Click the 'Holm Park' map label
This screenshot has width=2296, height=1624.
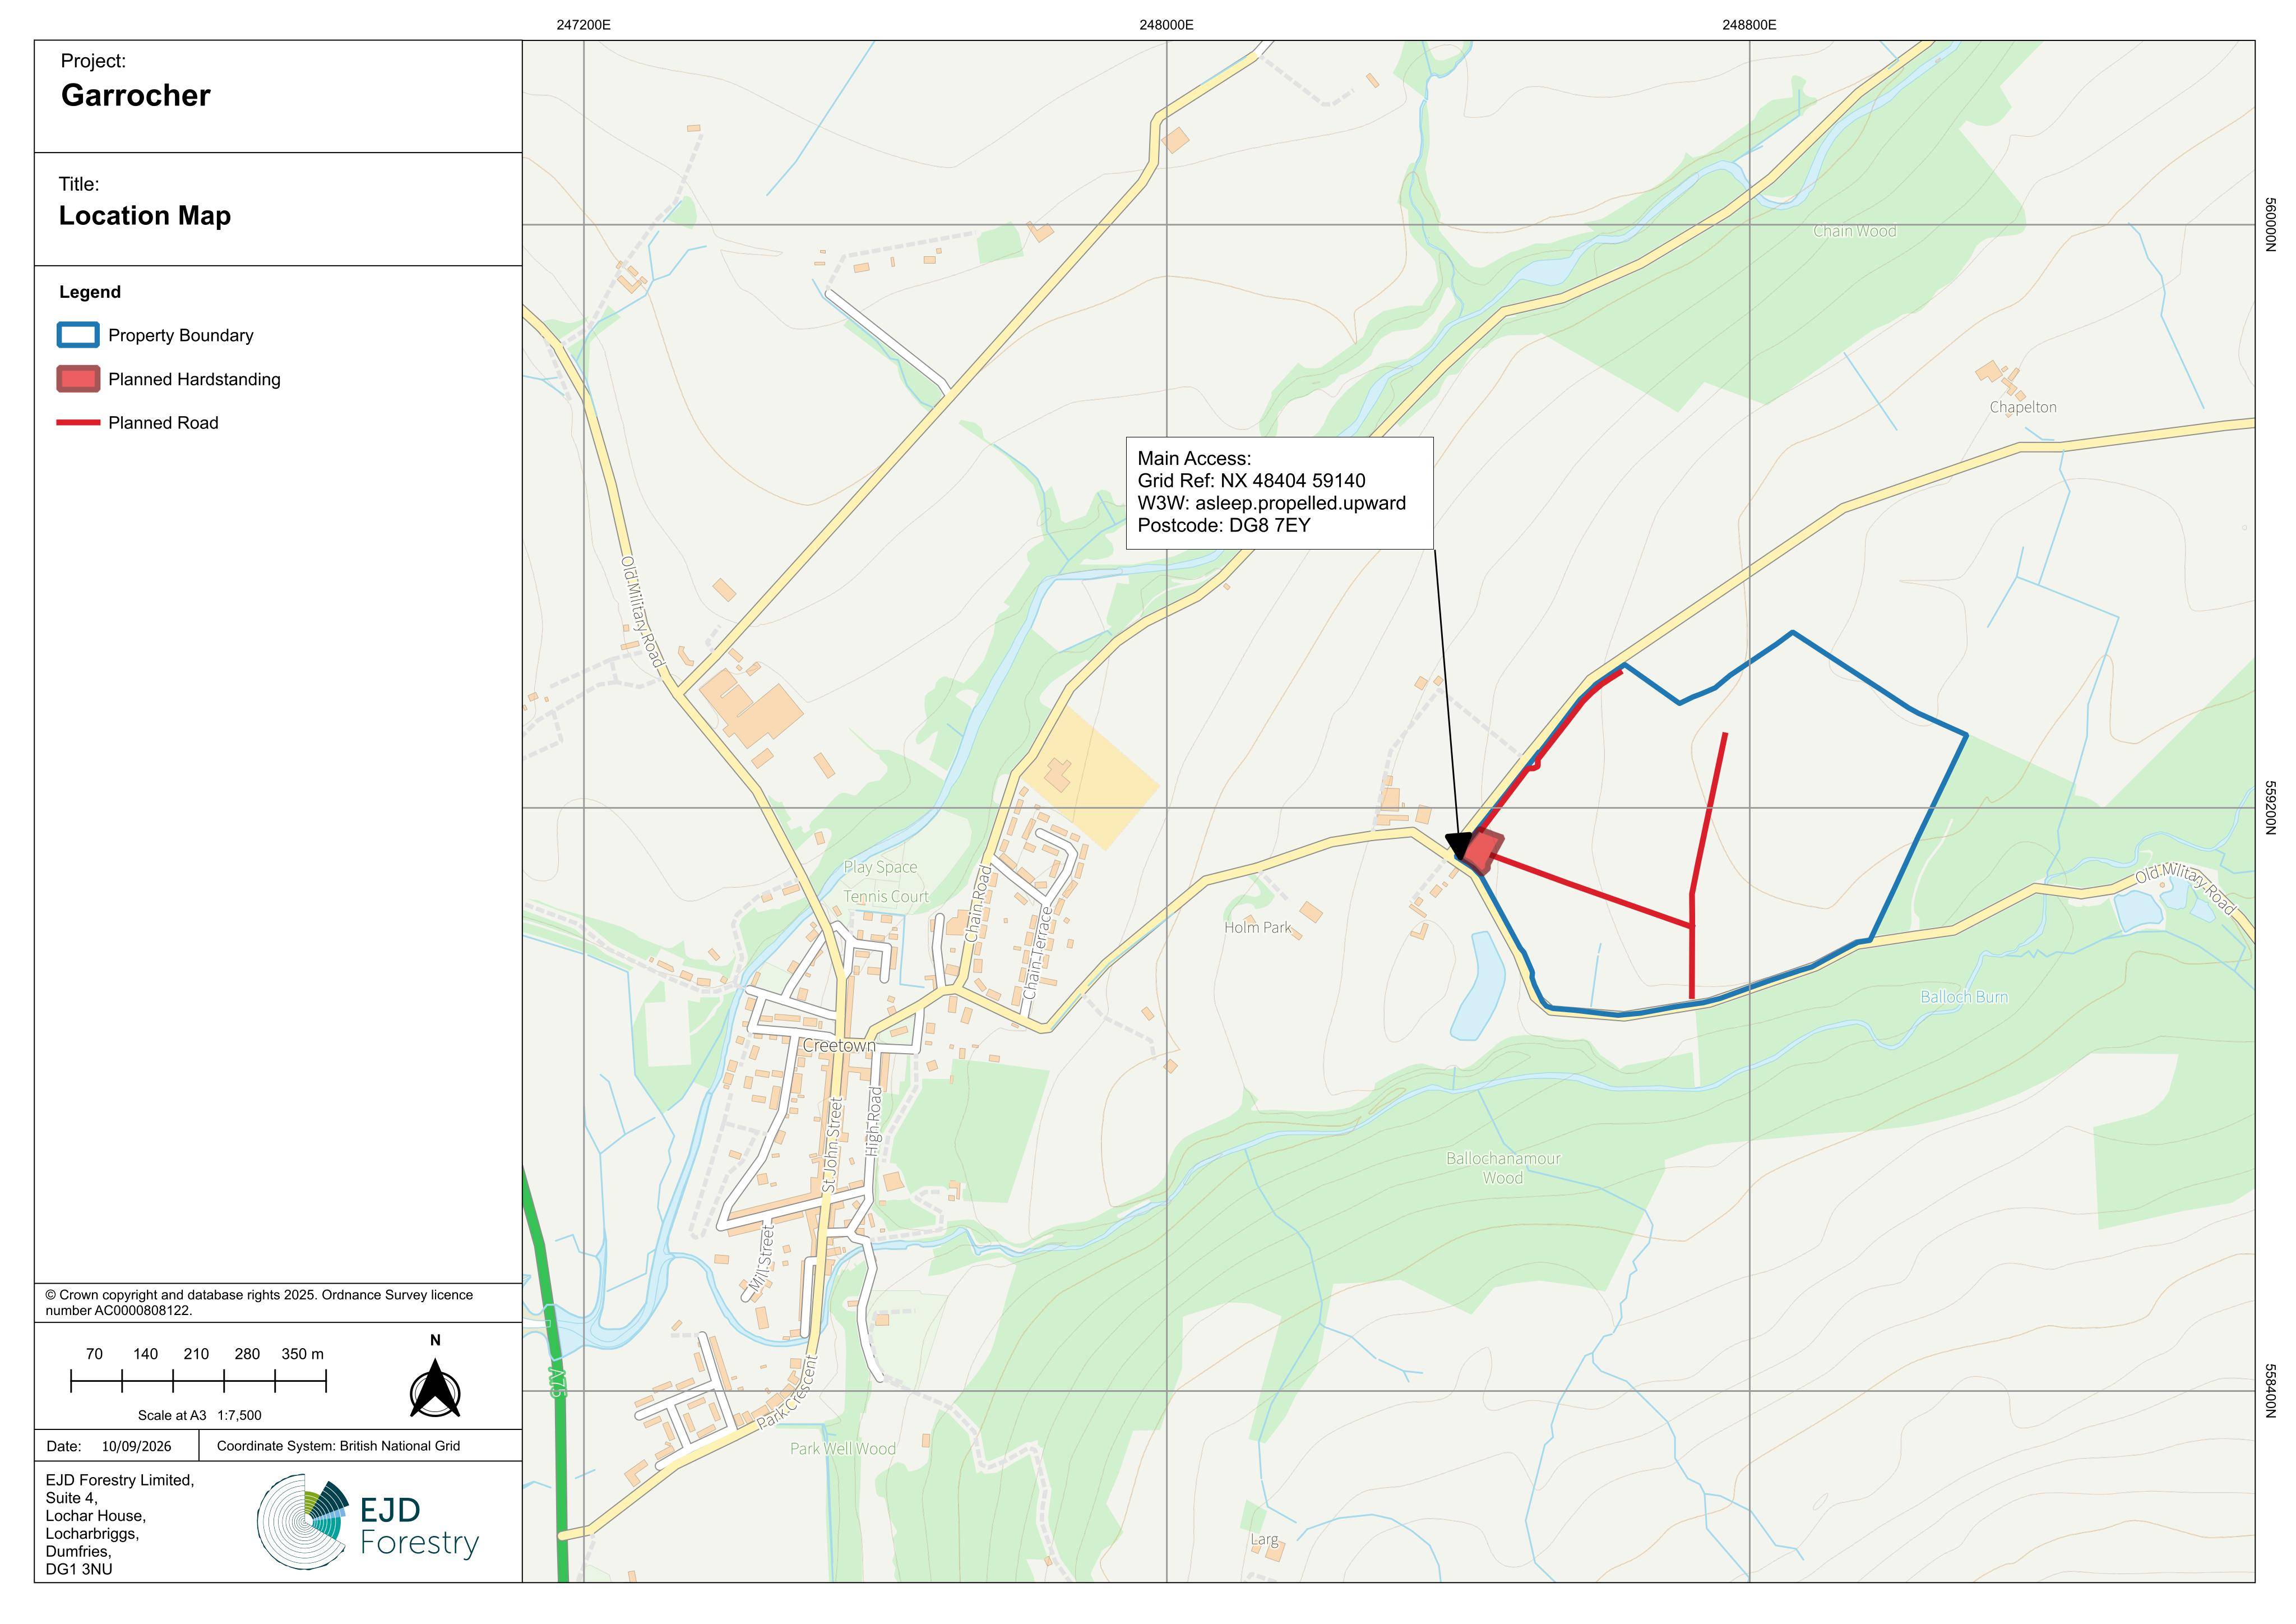(x=1258, y=928)
